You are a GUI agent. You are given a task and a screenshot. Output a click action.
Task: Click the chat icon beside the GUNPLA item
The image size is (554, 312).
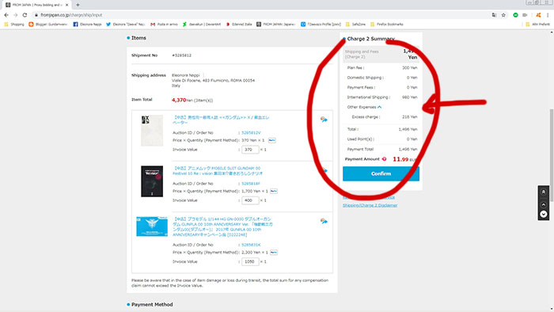(x=324, y=221)
